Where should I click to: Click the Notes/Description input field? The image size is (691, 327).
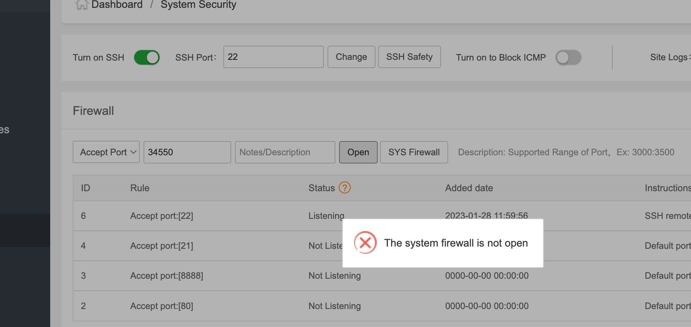tap(285, 152)
